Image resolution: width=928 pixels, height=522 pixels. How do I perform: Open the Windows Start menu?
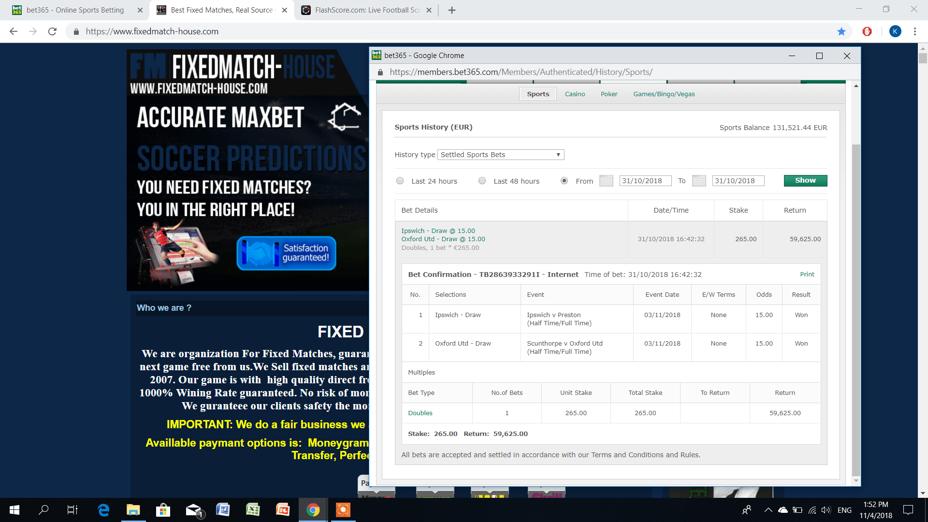(14, 510)
